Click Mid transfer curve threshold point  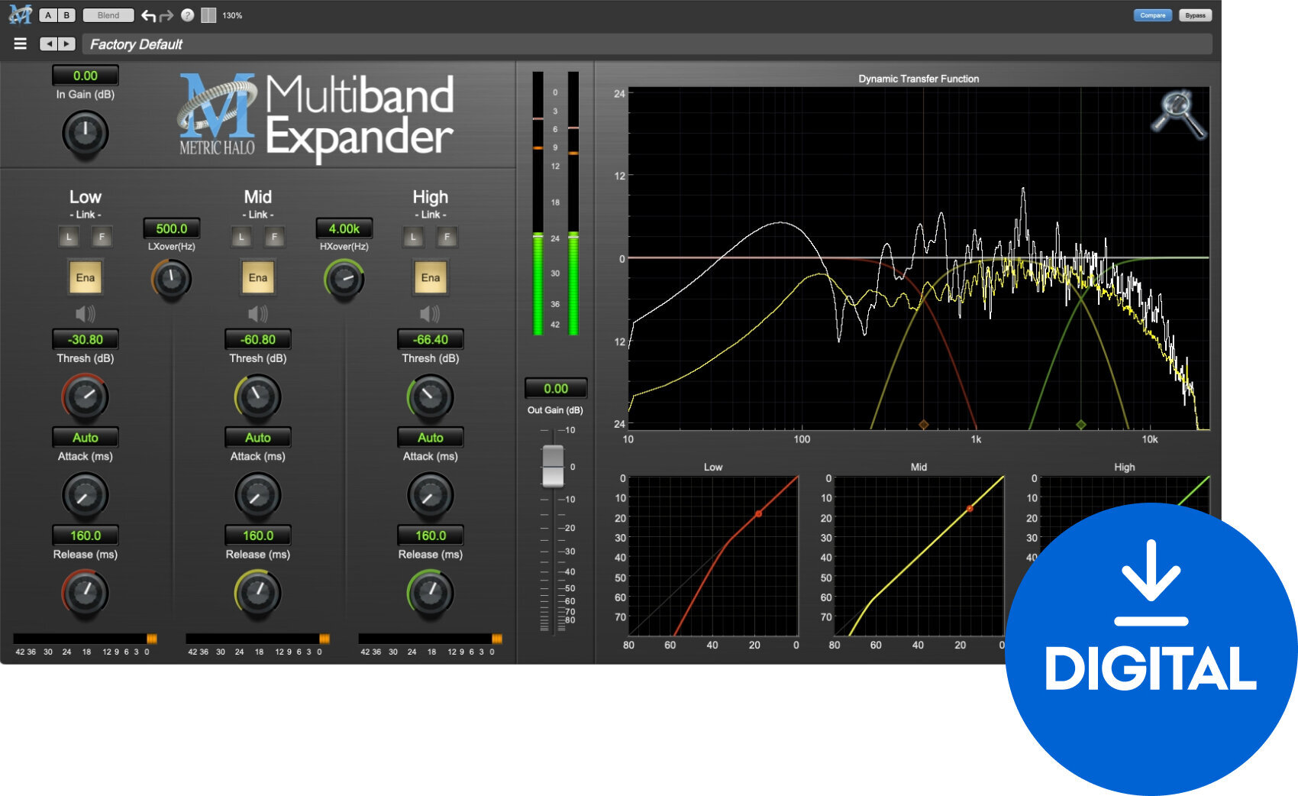[970, 508]
